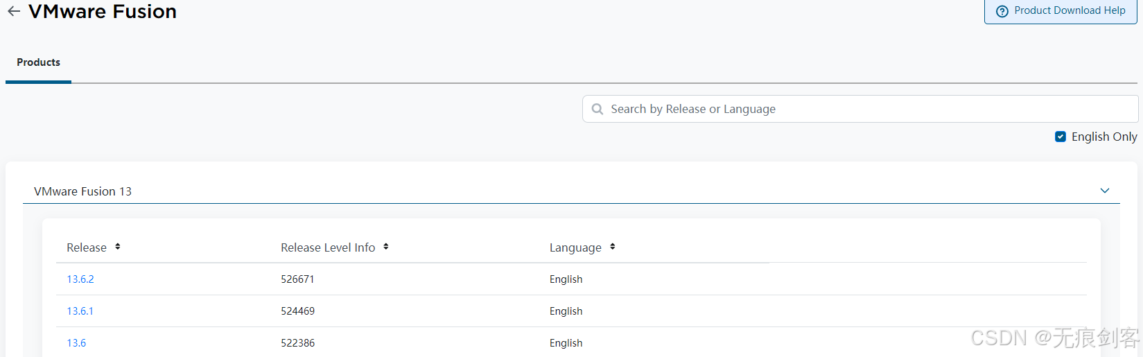The image size is (1143, 357).
Task: Open release 13.6 link
Action: pos(76,343)
